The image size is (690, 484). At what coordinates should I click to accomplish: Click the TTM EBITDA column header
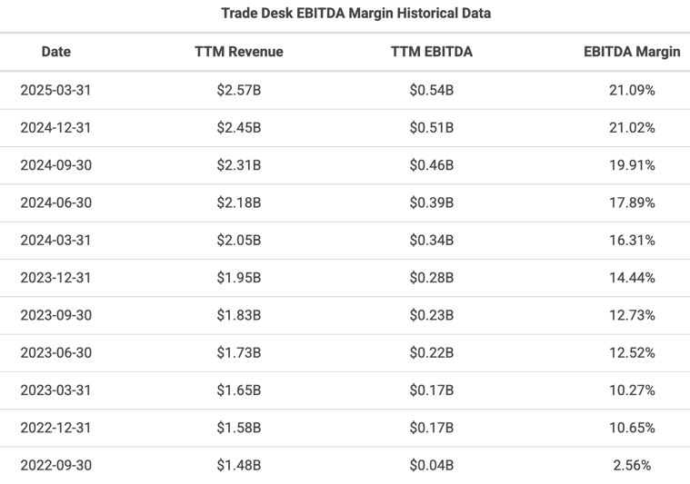pyautogui.click(x=432, y=52)
